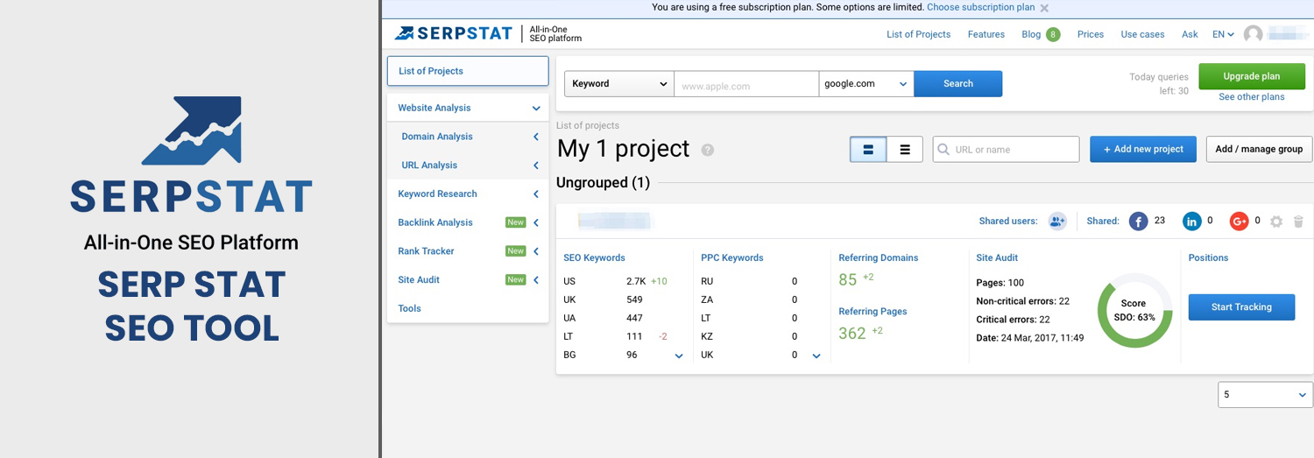
Task: Click the New badge beside Backlink Analysis
Action: tap(516, 222)
